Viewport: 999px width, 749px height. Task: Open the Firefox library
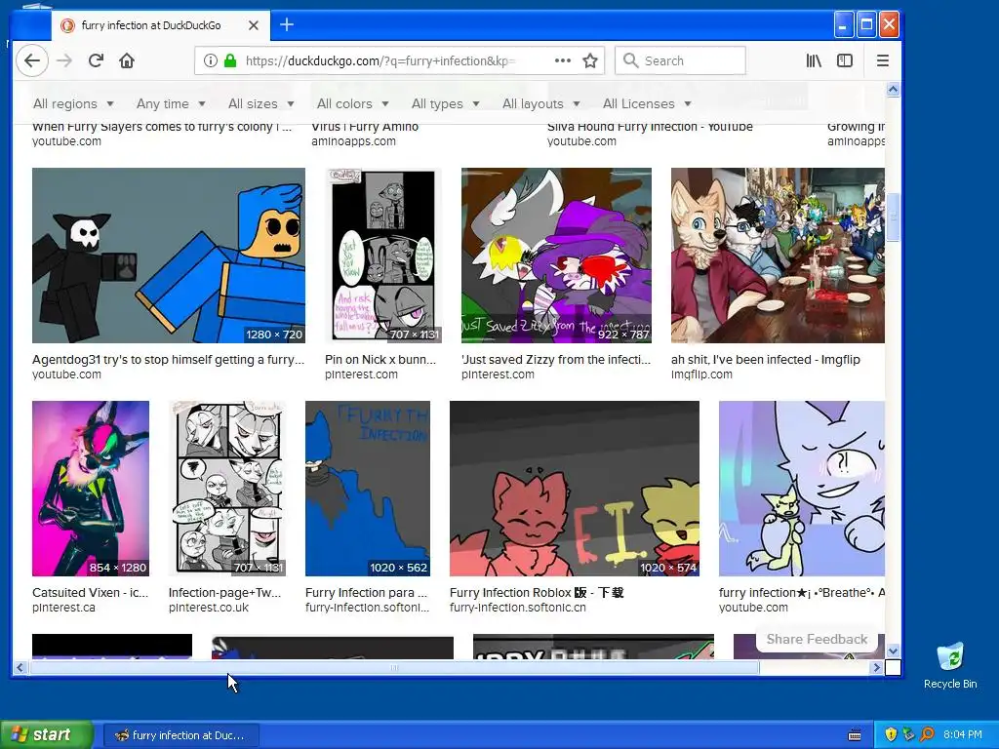(x=814, y=60)
